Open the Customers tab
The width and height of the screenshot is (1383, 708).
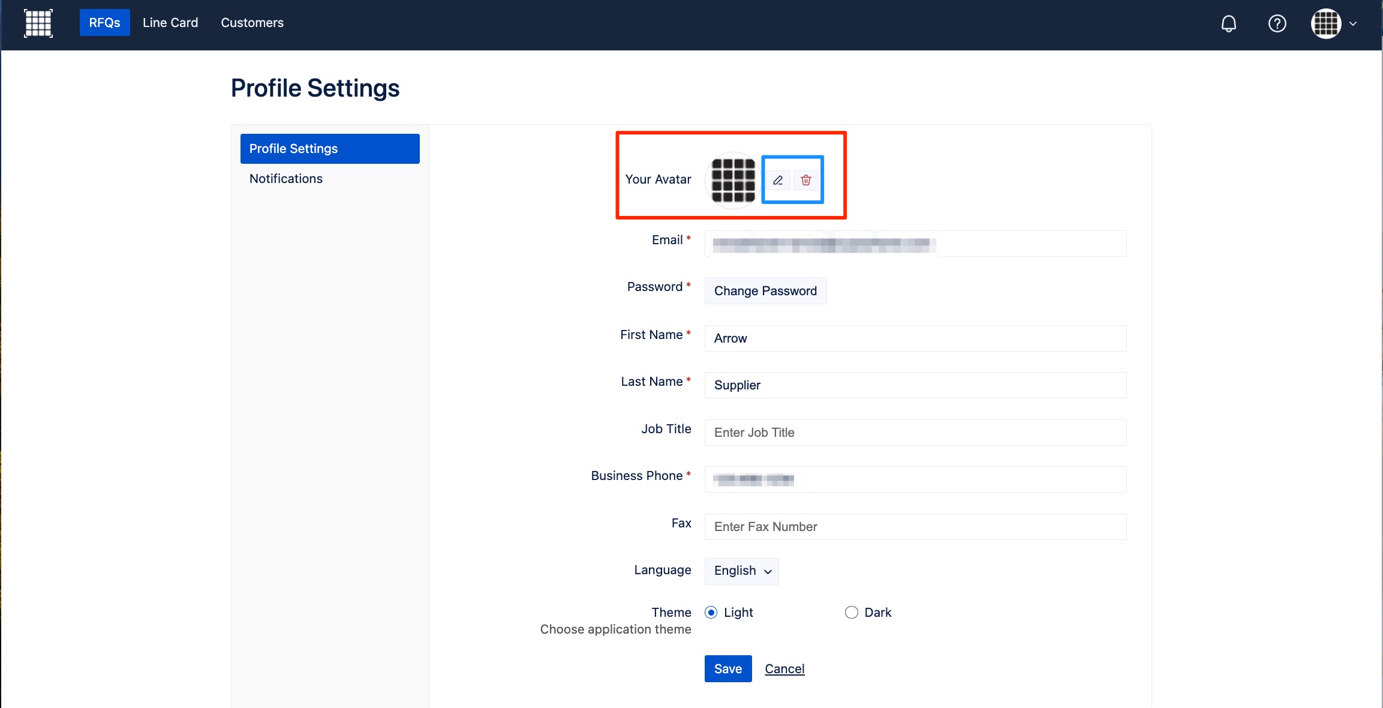(252, 23)
